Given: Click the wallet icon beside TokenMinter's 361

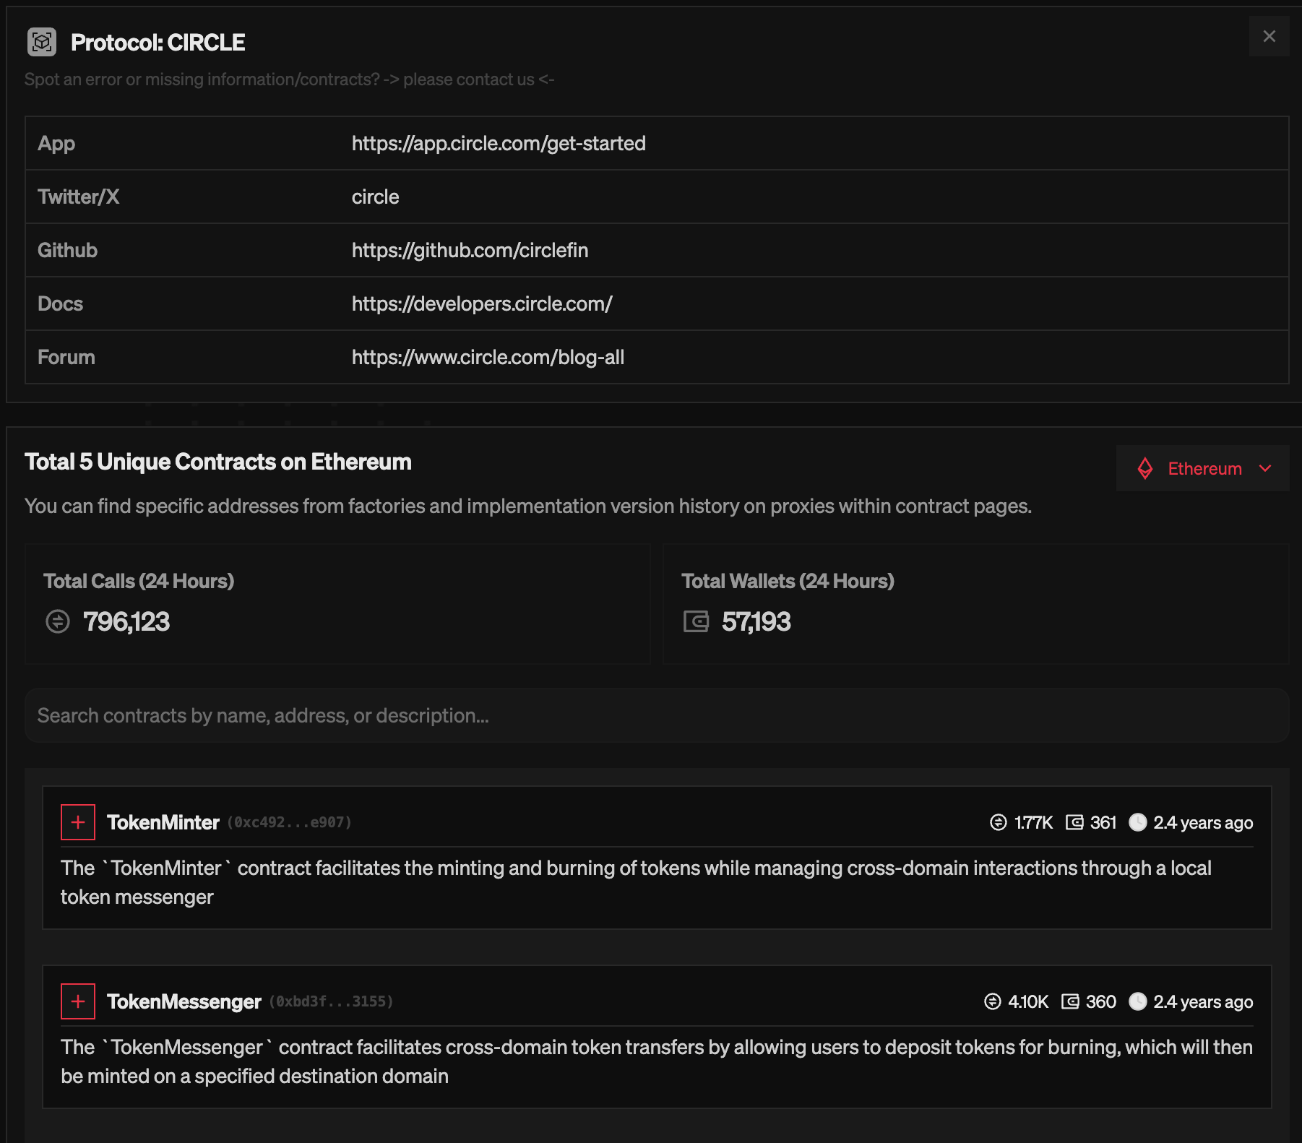Looking at the screenshot, I should click(x=1074, y=822).
